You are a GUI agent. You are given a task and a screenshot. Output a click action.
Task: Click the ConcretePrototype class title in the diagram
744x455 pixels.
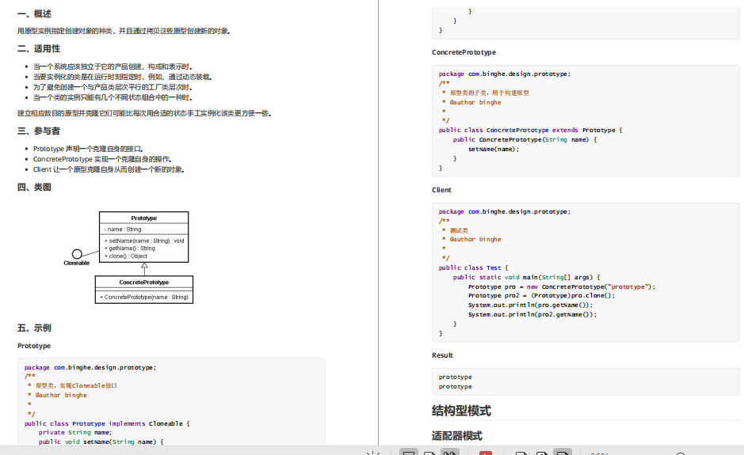coord(143,282)
